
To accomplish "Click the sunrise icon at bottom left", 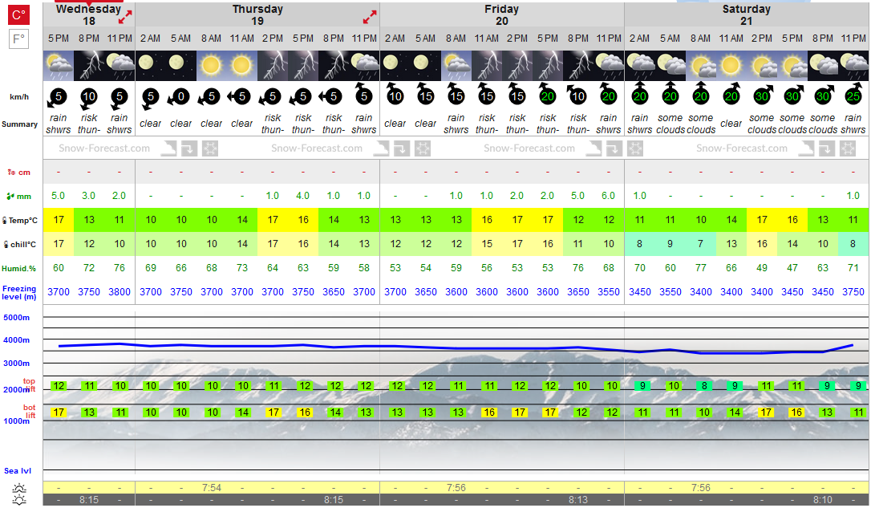I will pos(19,488).
